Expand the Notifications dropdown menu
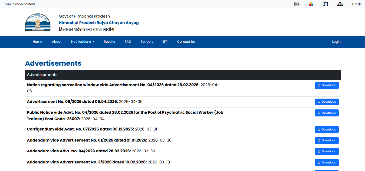The image size is (365, 171). pos(83,42)
